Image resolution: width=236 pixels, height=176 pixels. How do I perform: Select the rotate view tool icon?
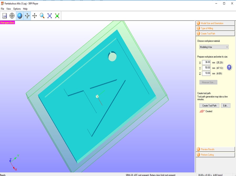(x=27, y=16)
